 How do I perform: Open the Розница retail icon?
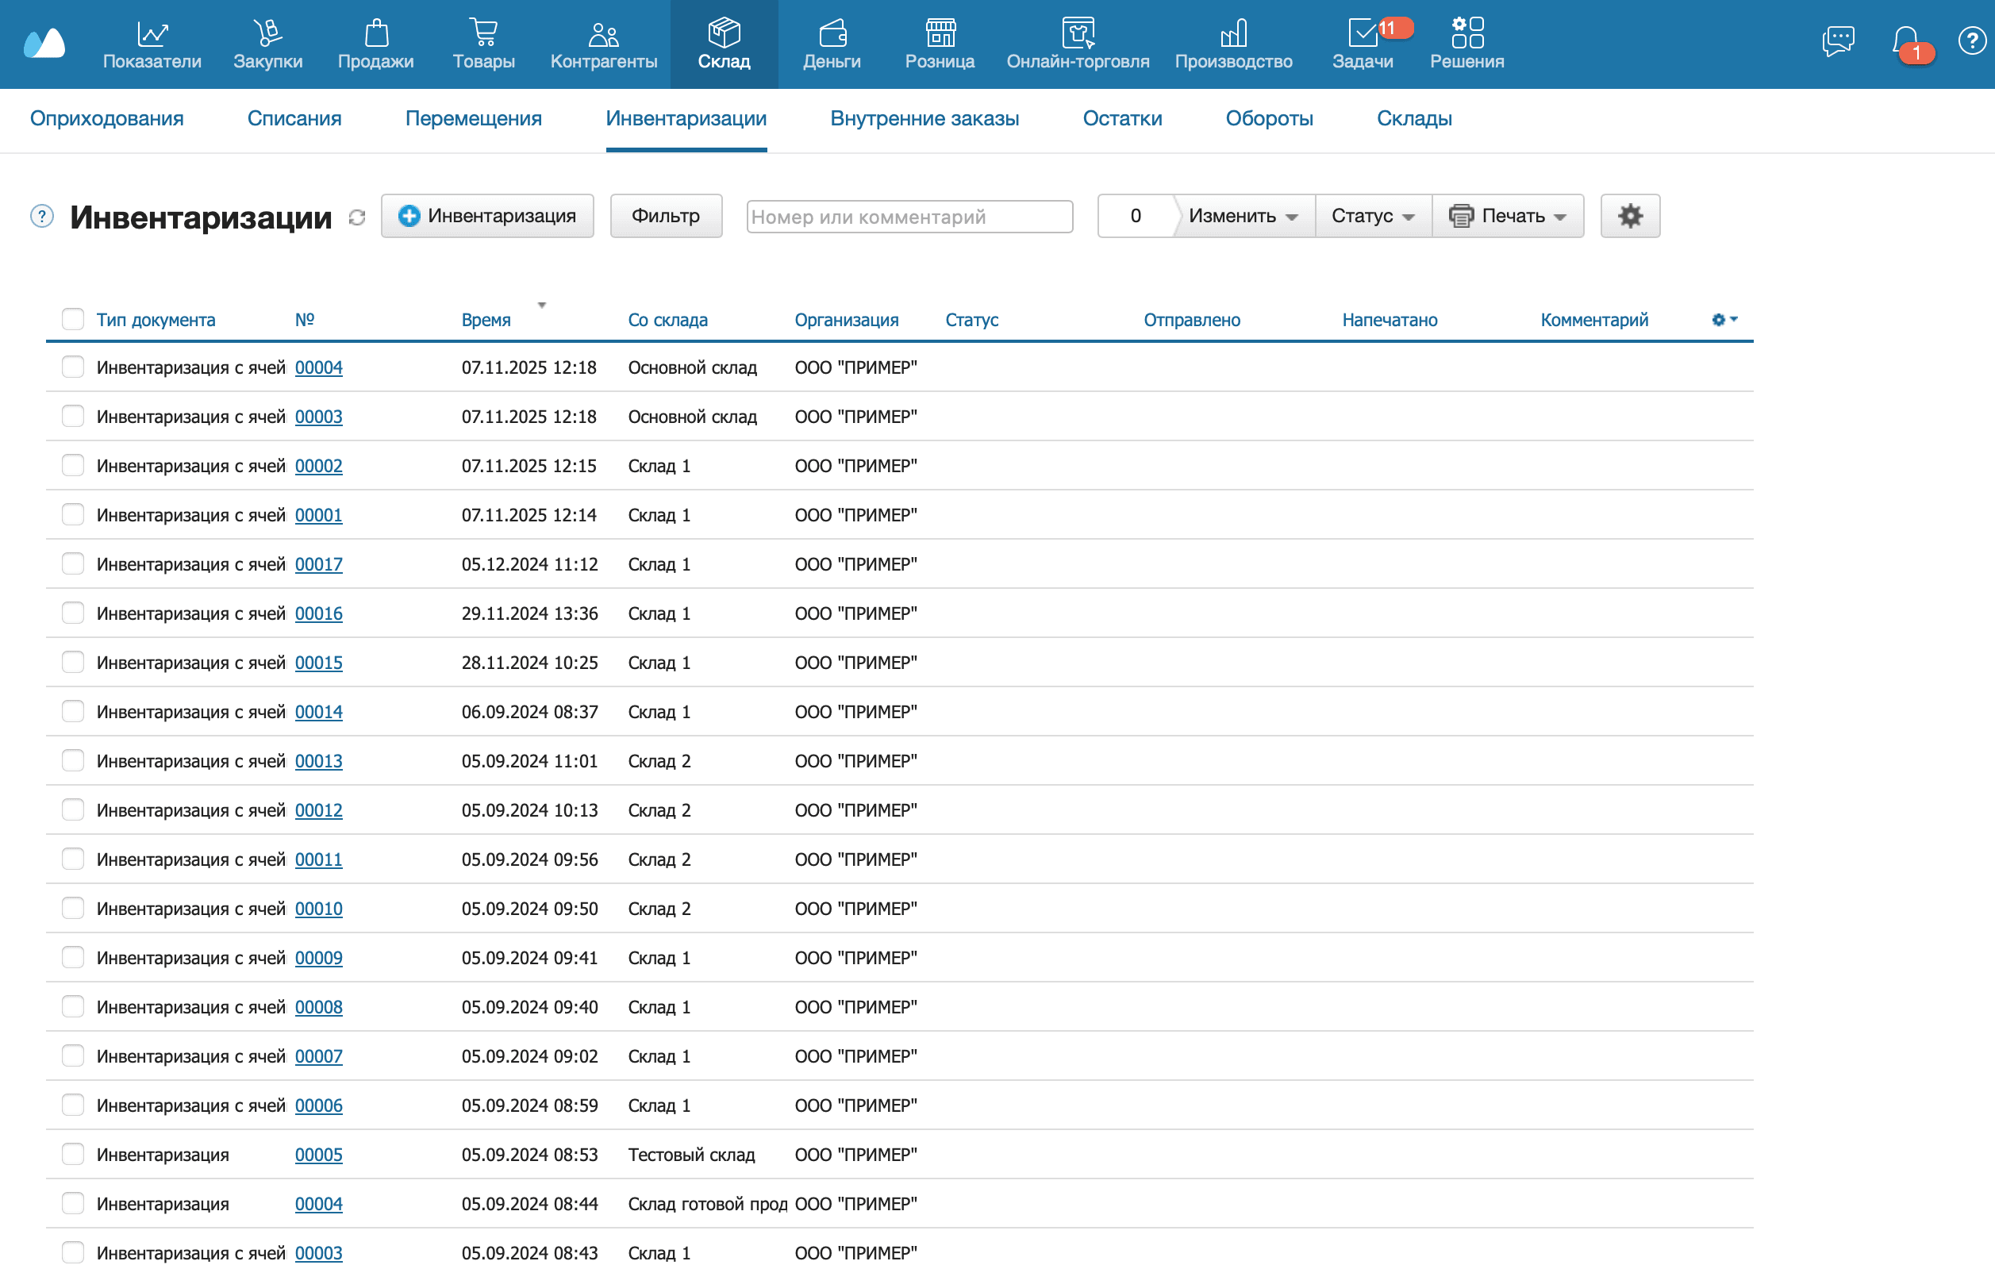[x=940, y=35]
